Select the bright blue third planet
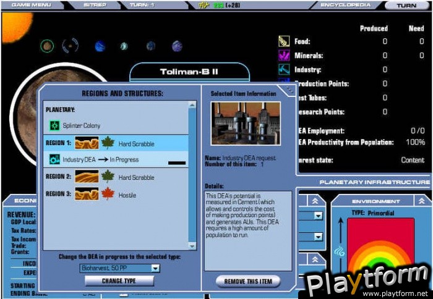This screenshot has width=433, height=299. coord(100,46)
